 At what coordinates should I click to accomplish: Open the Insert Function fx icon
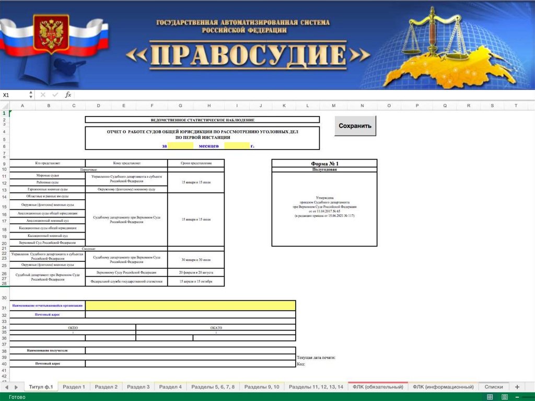(68, 95)
